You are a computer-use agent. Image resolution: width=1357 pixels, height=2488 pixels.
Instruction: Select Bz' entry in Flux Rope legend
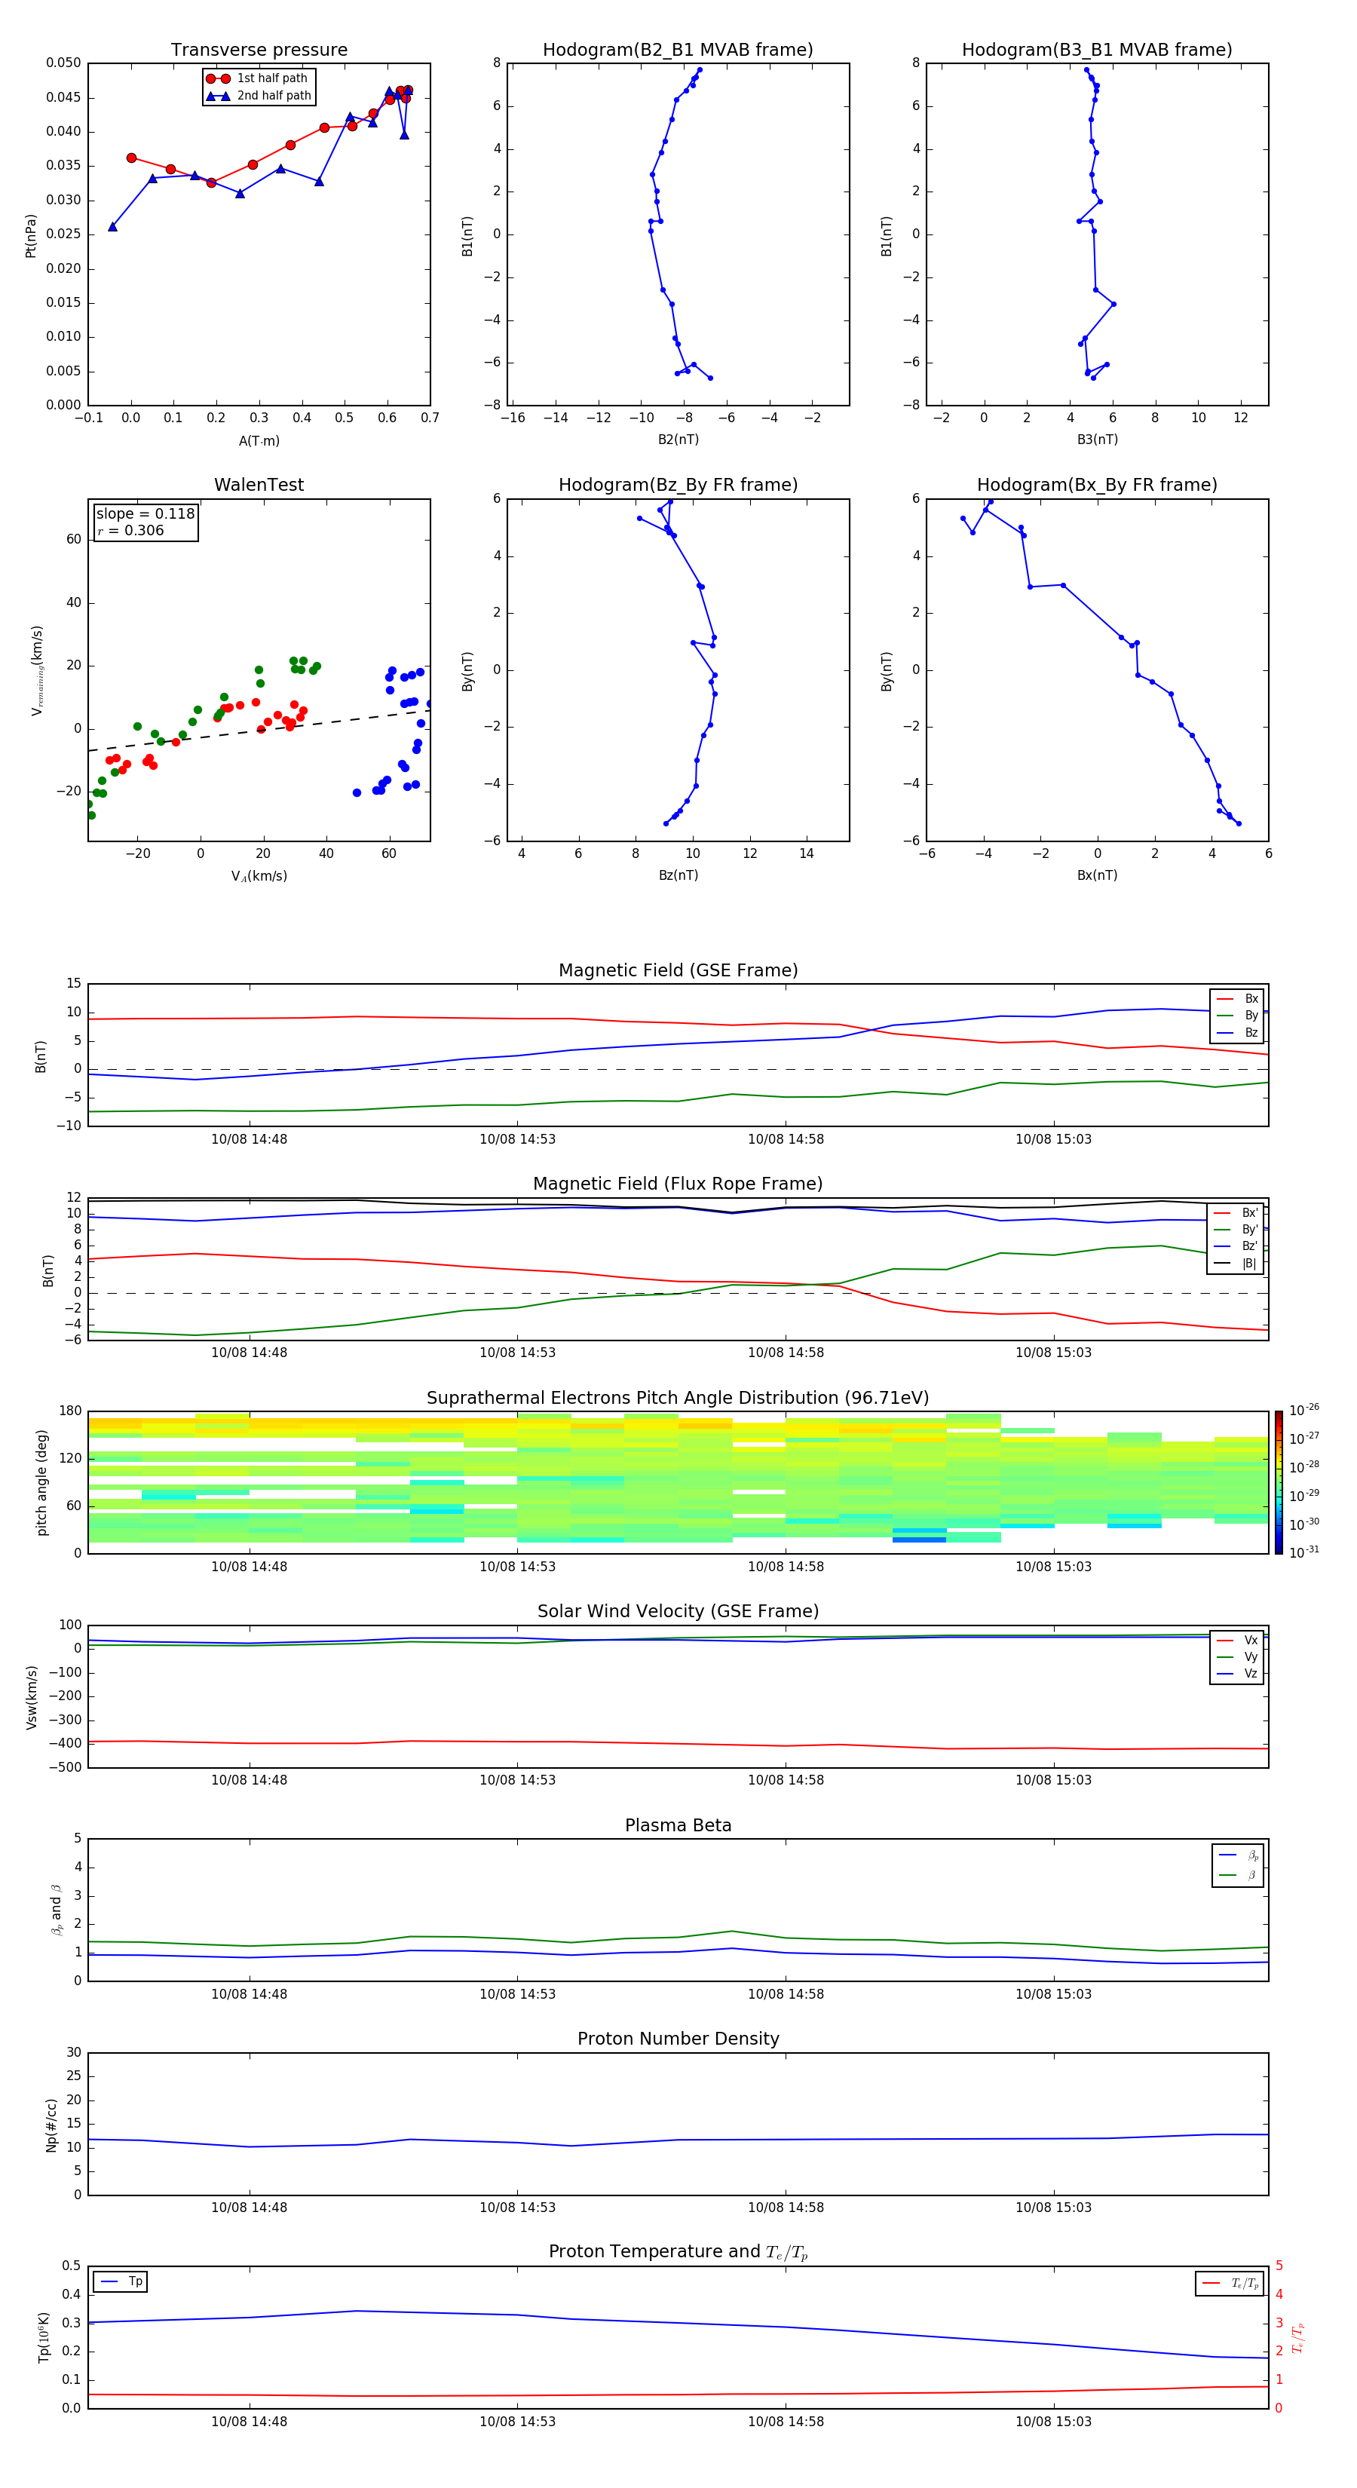(x=1236, y=1246)
